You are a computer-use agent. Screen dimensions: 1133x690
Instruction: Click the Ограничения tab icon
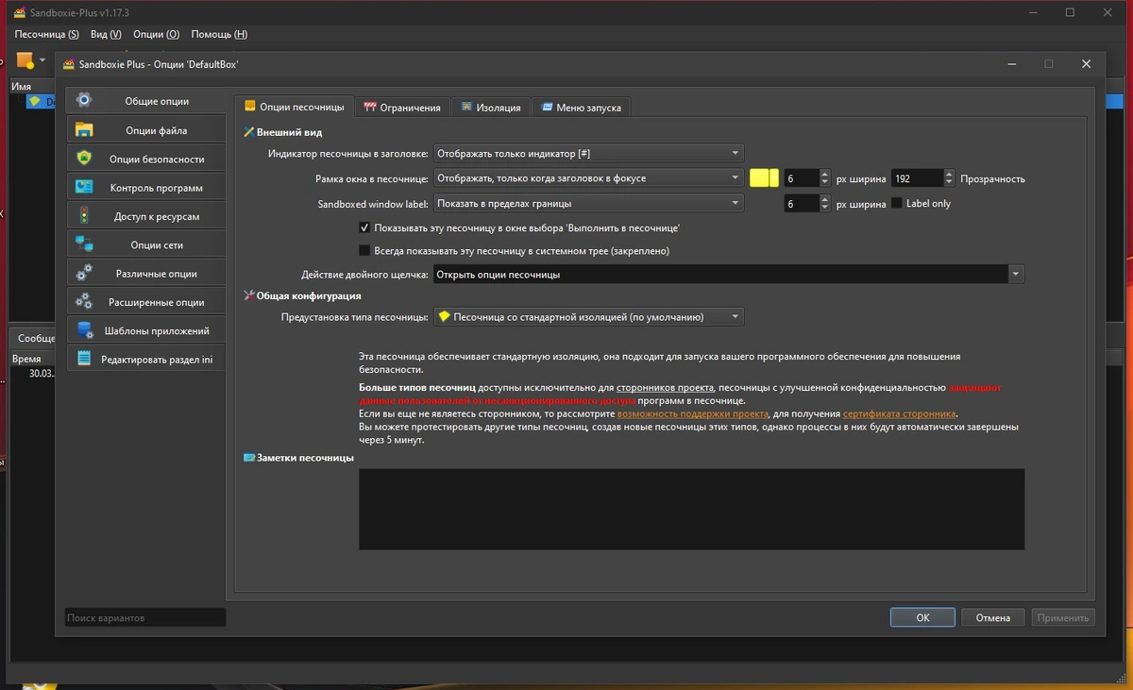click(370, 107)
